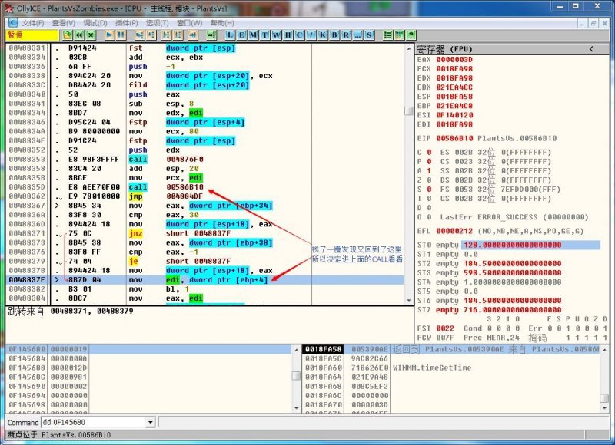Viewport: 615px width, 445px height.
Task: Execute till return toolbar icon
Action: (193, 35)
